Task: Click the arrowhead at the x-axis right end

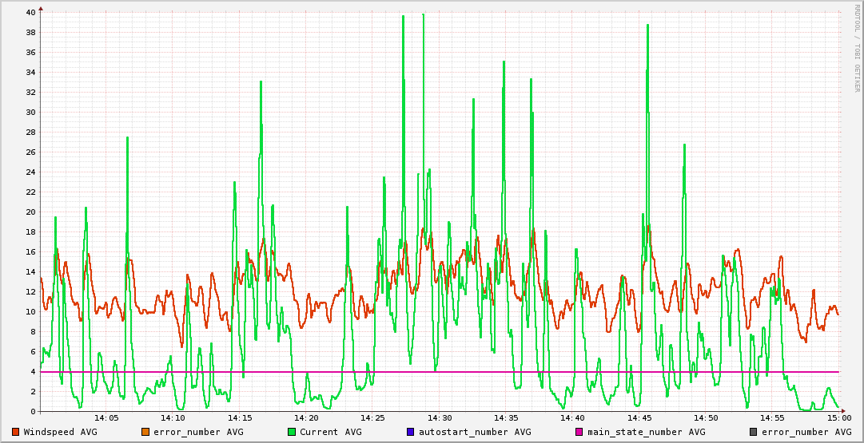Action: click(842, 411)
